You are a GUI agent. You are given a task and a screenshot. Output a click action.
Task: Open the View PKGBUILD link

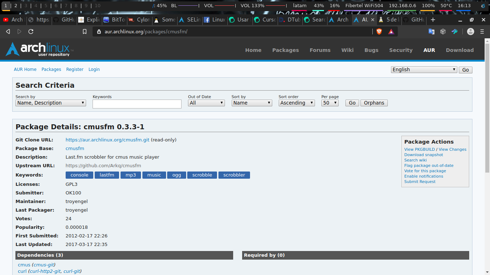pyautogui.click(x=419, y=149)
